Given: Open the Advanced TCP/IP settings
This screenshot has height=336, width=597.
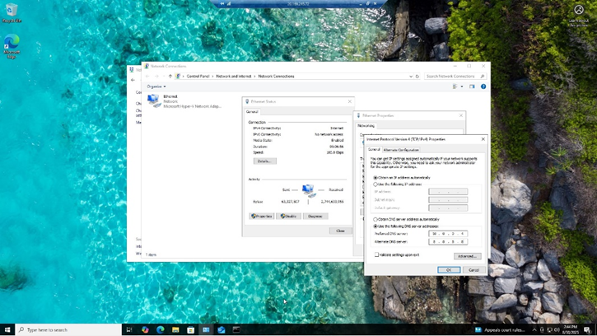Looking at the screenshot, I should pyautogui.click(x=467, y=256).
